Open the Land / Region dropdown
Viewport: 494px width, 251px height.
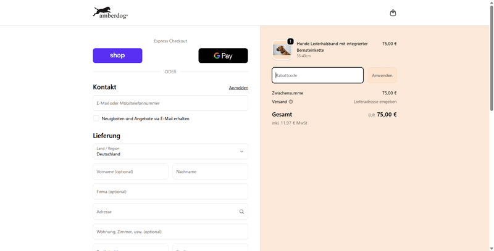(x=170, y=151)
